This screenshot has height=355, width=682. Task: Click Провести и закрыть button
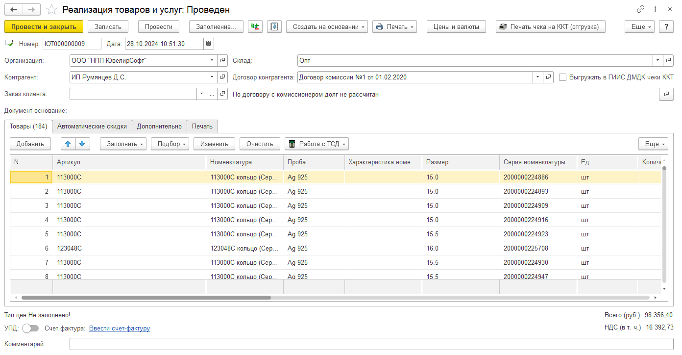tap(44, 26)
